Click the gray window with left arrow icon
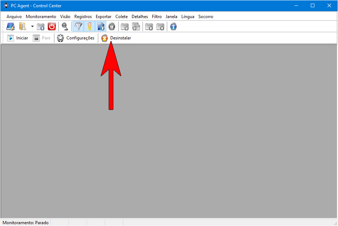The height and width of the screenshot is (226, 338). point(149,27)
